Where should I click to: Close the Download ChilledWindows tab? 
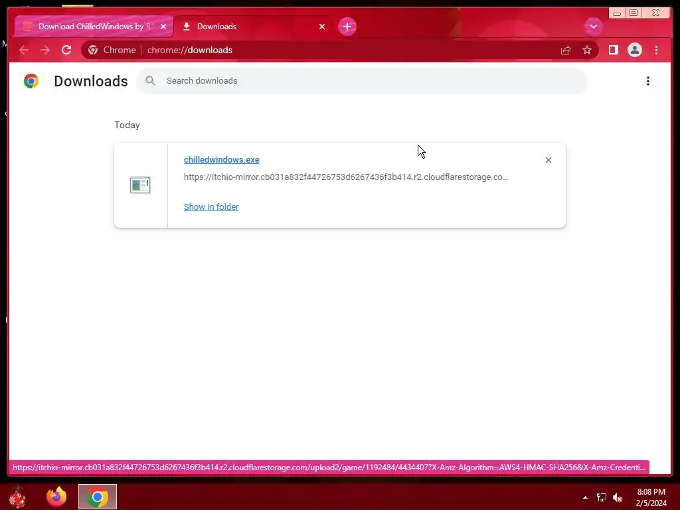tap(163, 27)
